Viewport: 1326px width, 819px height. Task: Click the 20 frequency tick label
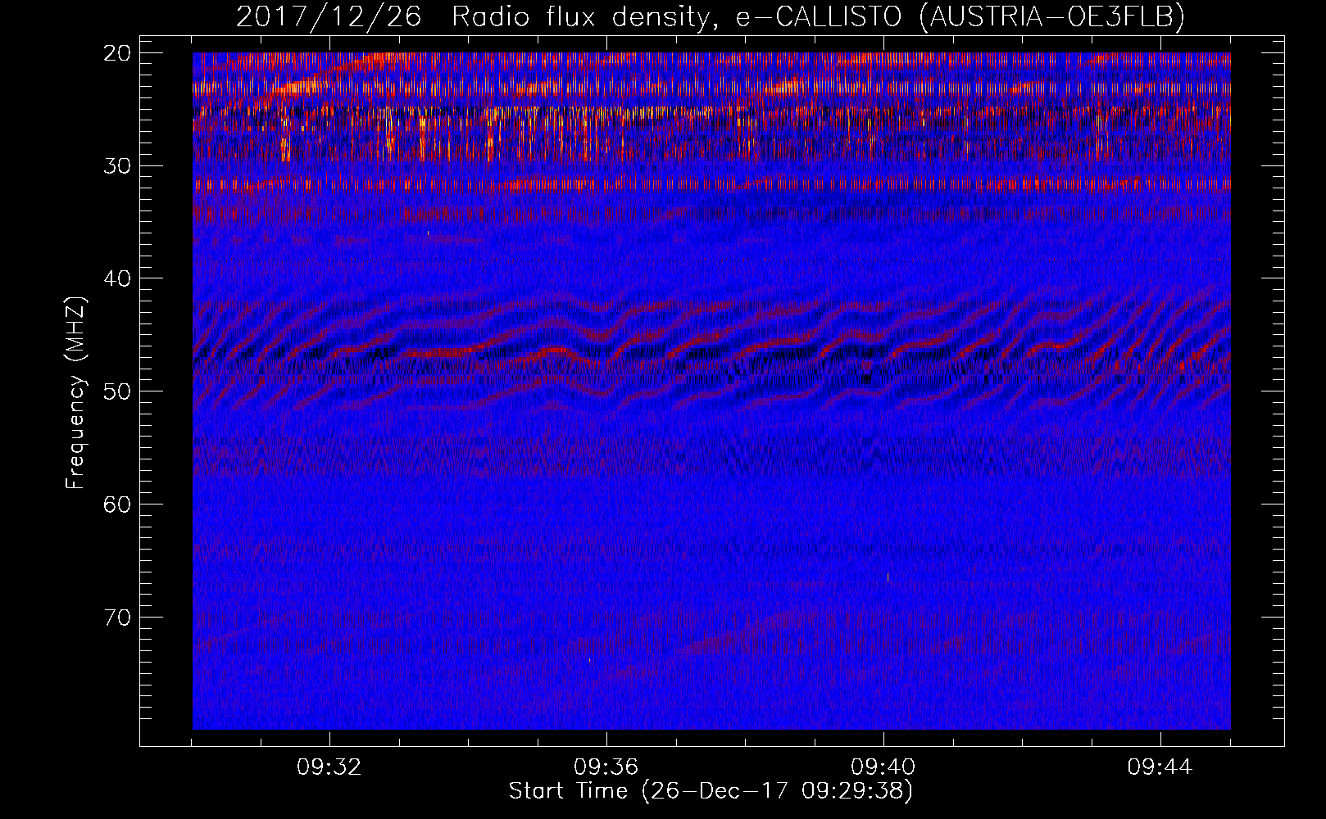point(118,53)
